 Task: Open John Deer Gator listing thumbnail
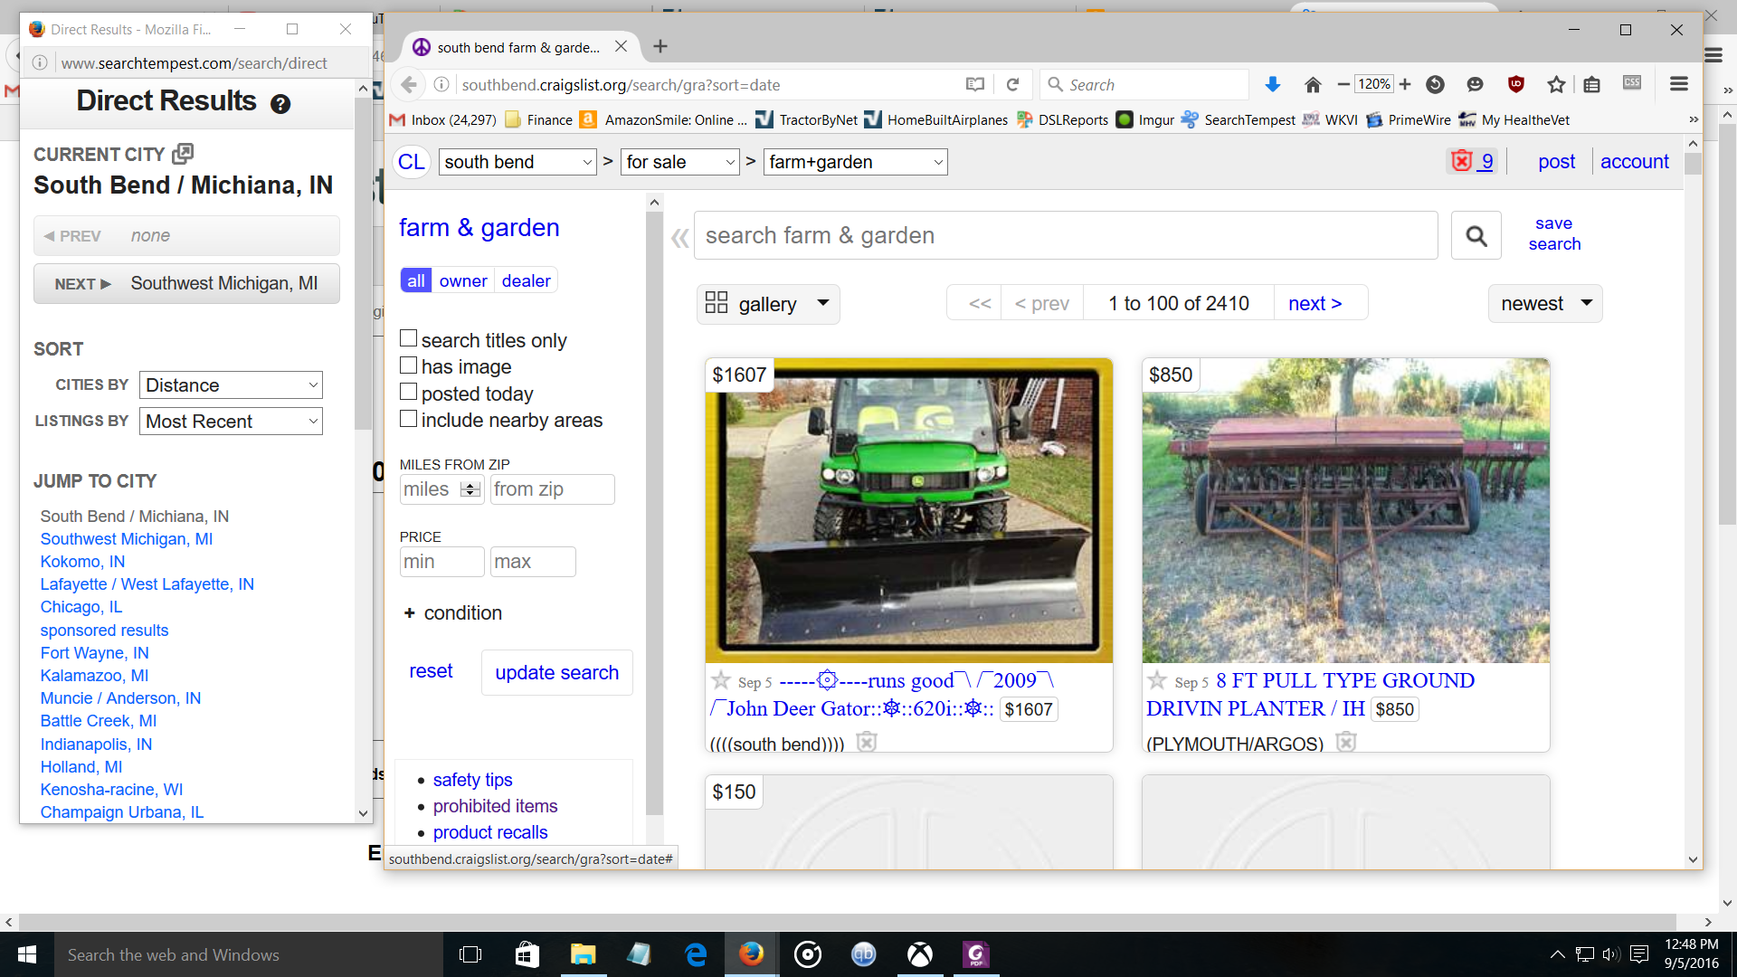(x=909, y=510)
